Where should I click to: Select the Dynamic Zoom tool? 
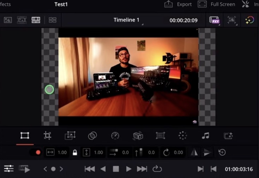click(x=70, y=135)
